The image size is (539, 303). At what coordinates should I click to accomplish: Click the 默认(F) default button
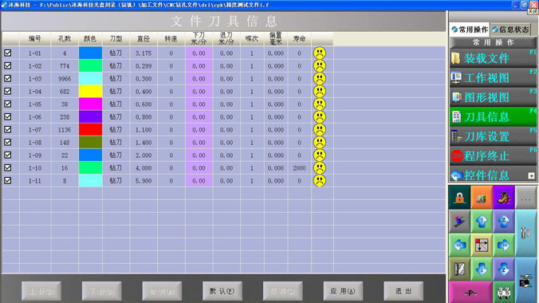(x=222, y=291)
